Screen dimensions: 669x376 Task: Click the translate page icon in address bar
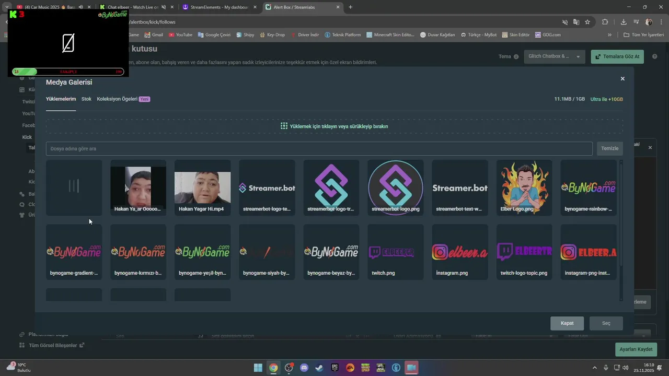pyautogui.click(x=576, y=22)
